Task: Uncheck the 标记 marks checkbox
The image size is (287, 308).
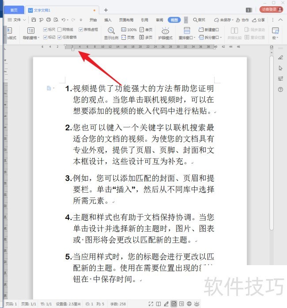Action: coord(45,37)
